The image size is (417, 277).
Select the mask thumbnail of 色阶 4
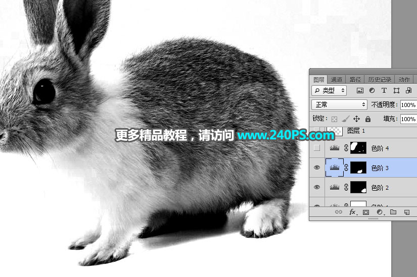[x=358, y=148]
